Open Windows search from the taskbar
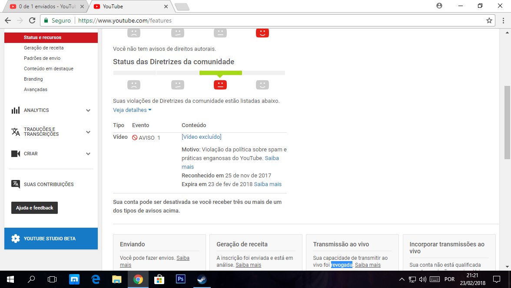This screenshot has height=288, width=511. tap(31, 279)
